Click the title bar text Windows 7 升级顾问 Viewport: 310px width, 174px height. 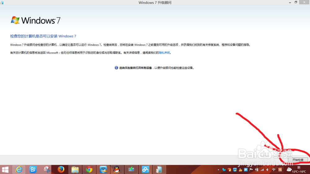[155, 2]
